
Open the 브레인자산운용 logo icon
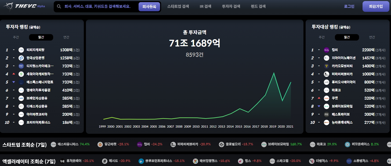point(21,98)
